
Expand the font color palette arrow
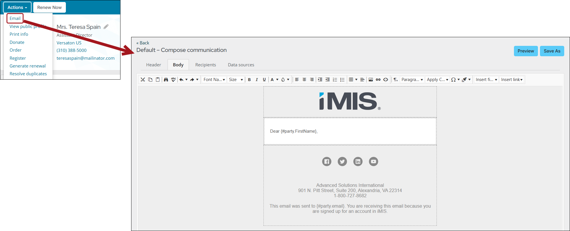click(x=277, y=80)
